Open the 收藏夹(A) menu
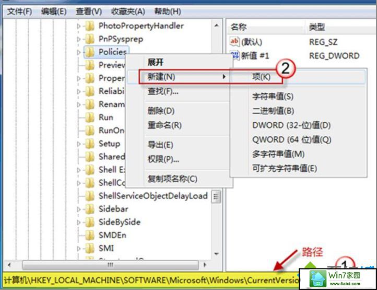 [x=125, y=11]
